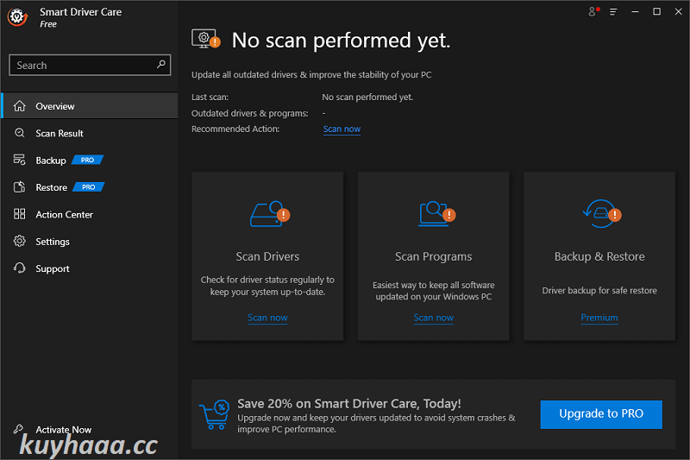
Task: Click the Scan Programs card icon
Action: point(436,214)
